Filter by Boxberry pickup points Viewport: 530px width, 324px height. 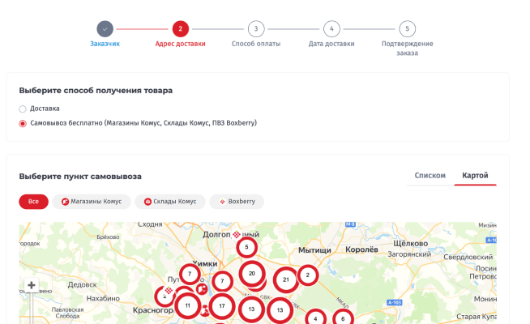click(x=237, y=202)
